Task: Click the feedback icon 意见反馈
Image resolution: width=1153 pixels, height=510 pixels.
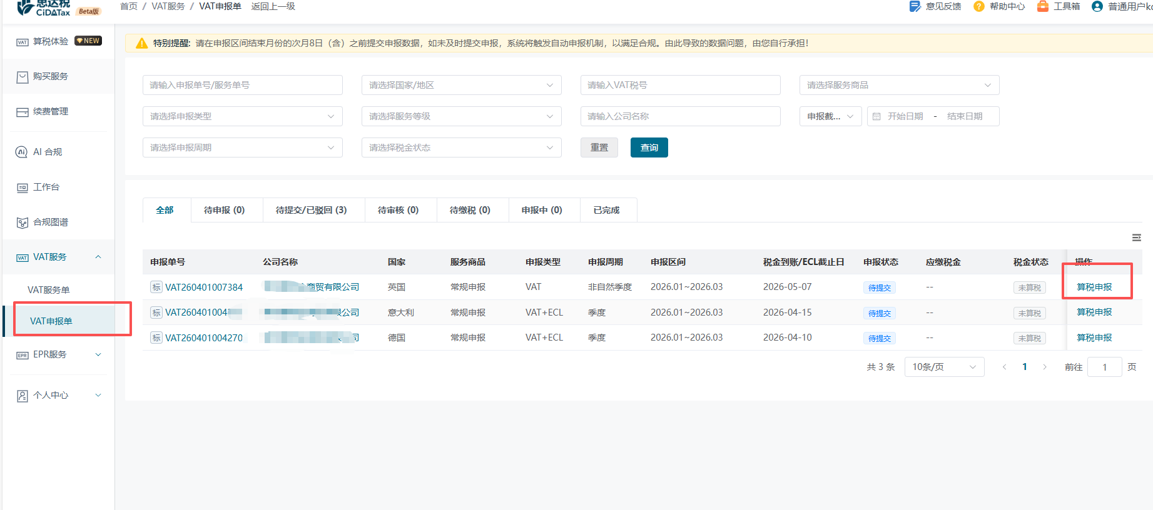Action: point(915,6)
